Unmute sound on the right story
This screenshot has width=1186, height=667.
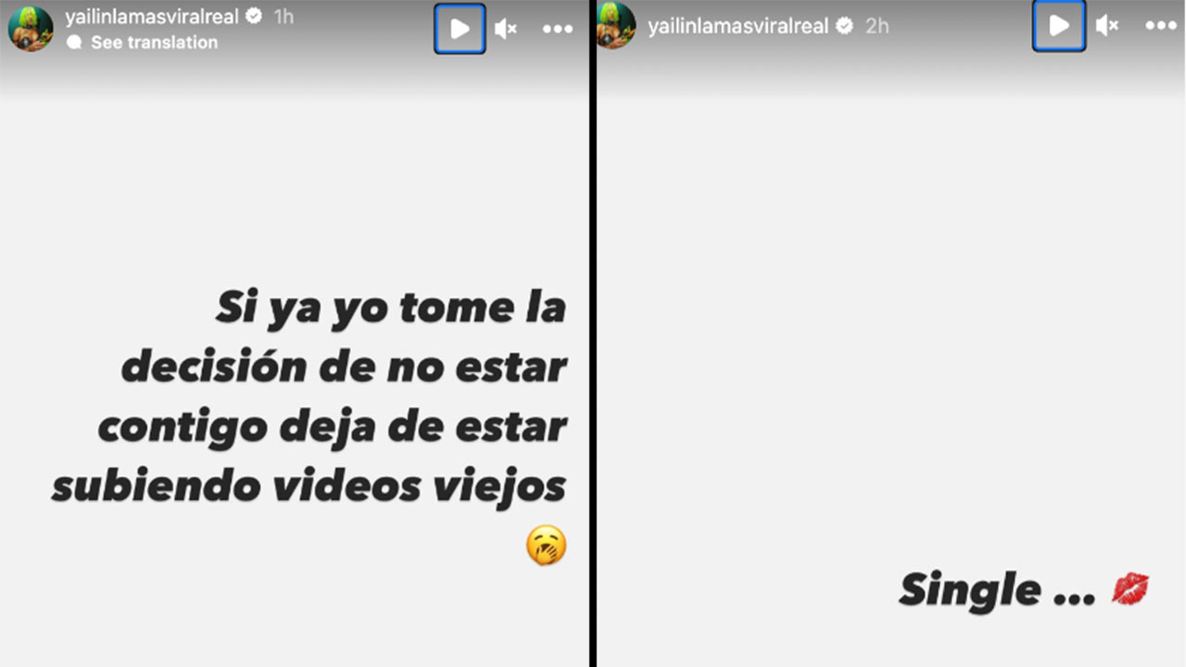(1106, 26)
